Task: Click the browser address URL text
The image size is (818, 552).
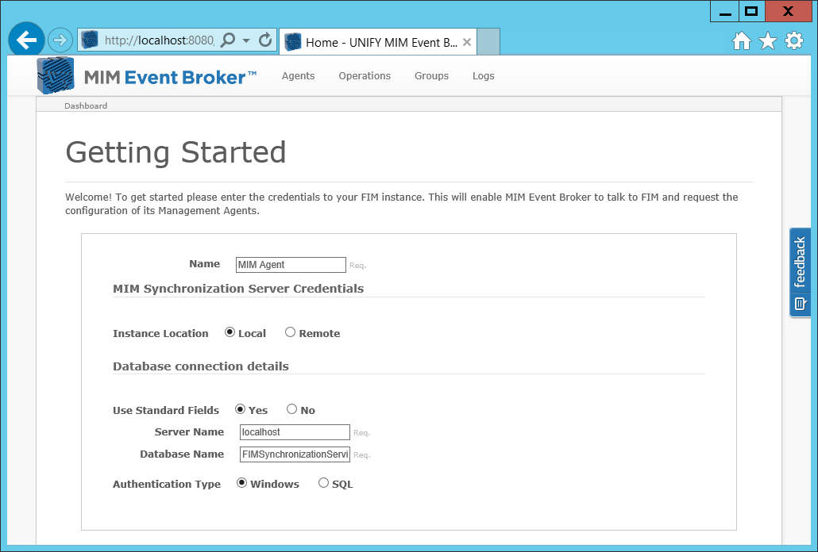Action: tap(159, 40)
